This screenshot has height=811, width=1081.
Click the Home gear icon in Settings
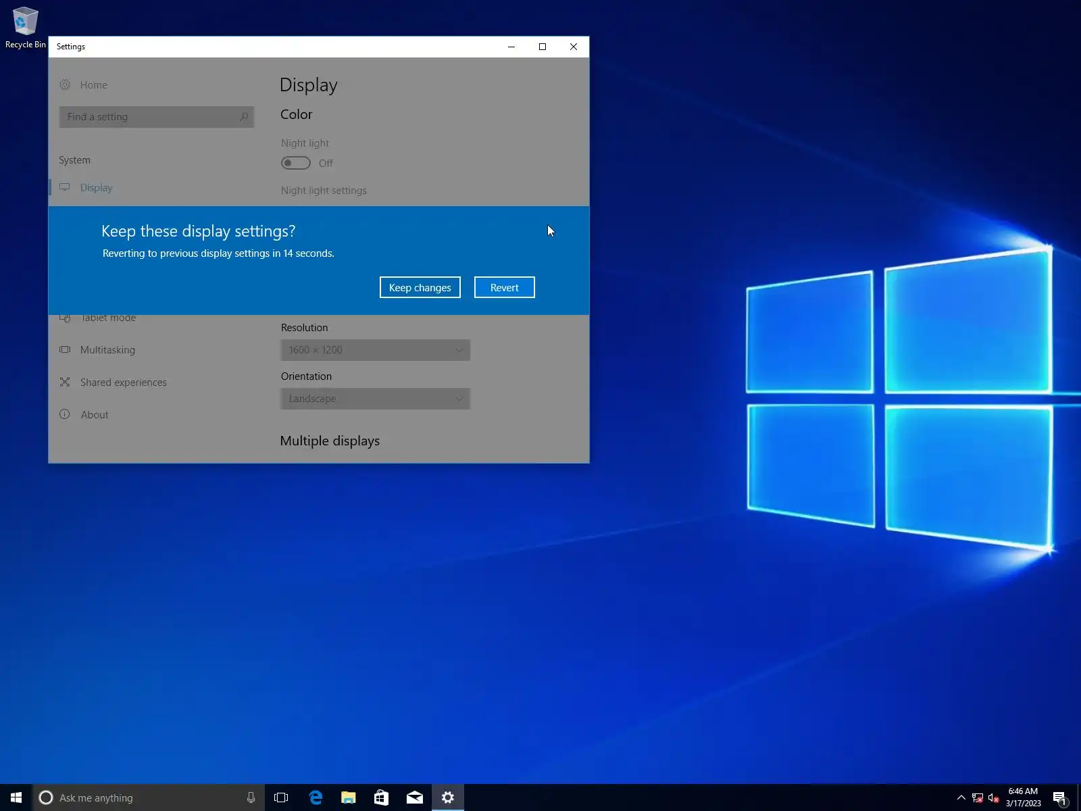pyautogui.click(x=65, y=84)
